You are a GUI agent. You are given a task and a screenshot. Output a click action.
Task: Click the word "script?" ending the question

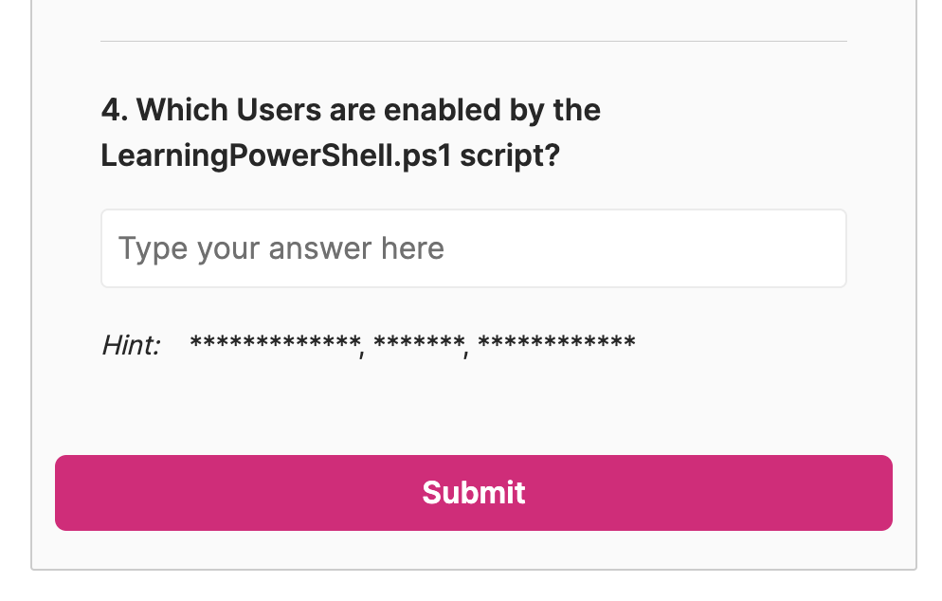(x=510, y=155)
